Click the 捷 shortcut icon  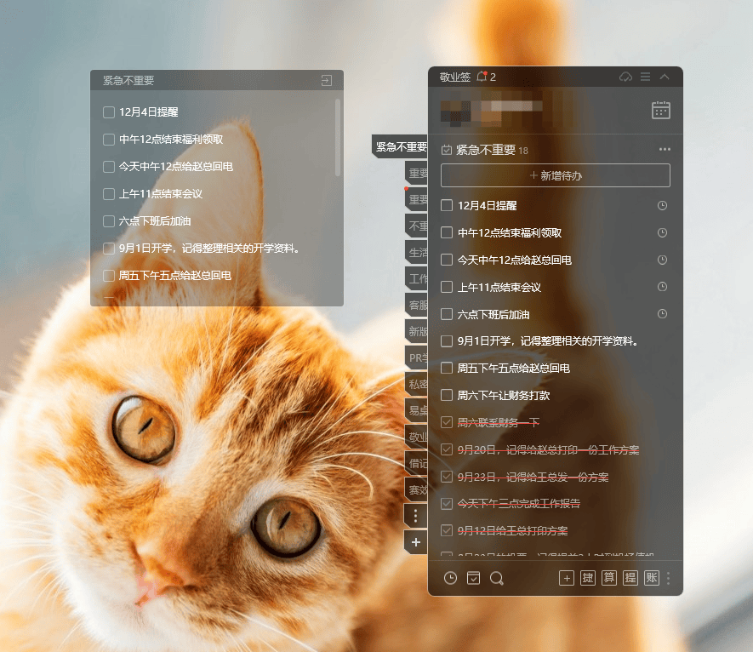pyautogui.click(x=588, y=578)
